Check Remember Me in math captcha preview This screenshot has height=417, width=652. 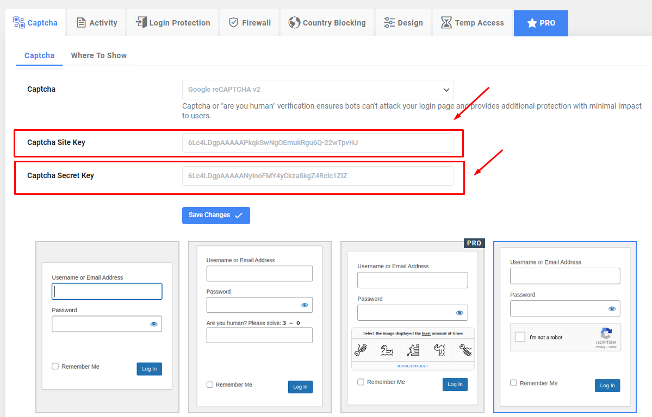(210, 384)
